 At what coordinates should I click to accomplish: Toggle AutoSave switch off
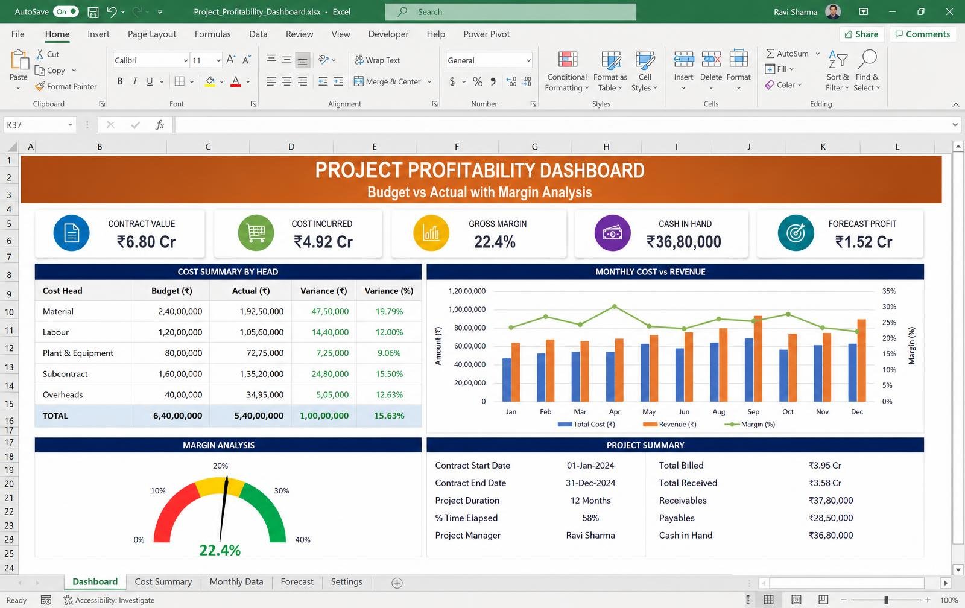[66, 11]
